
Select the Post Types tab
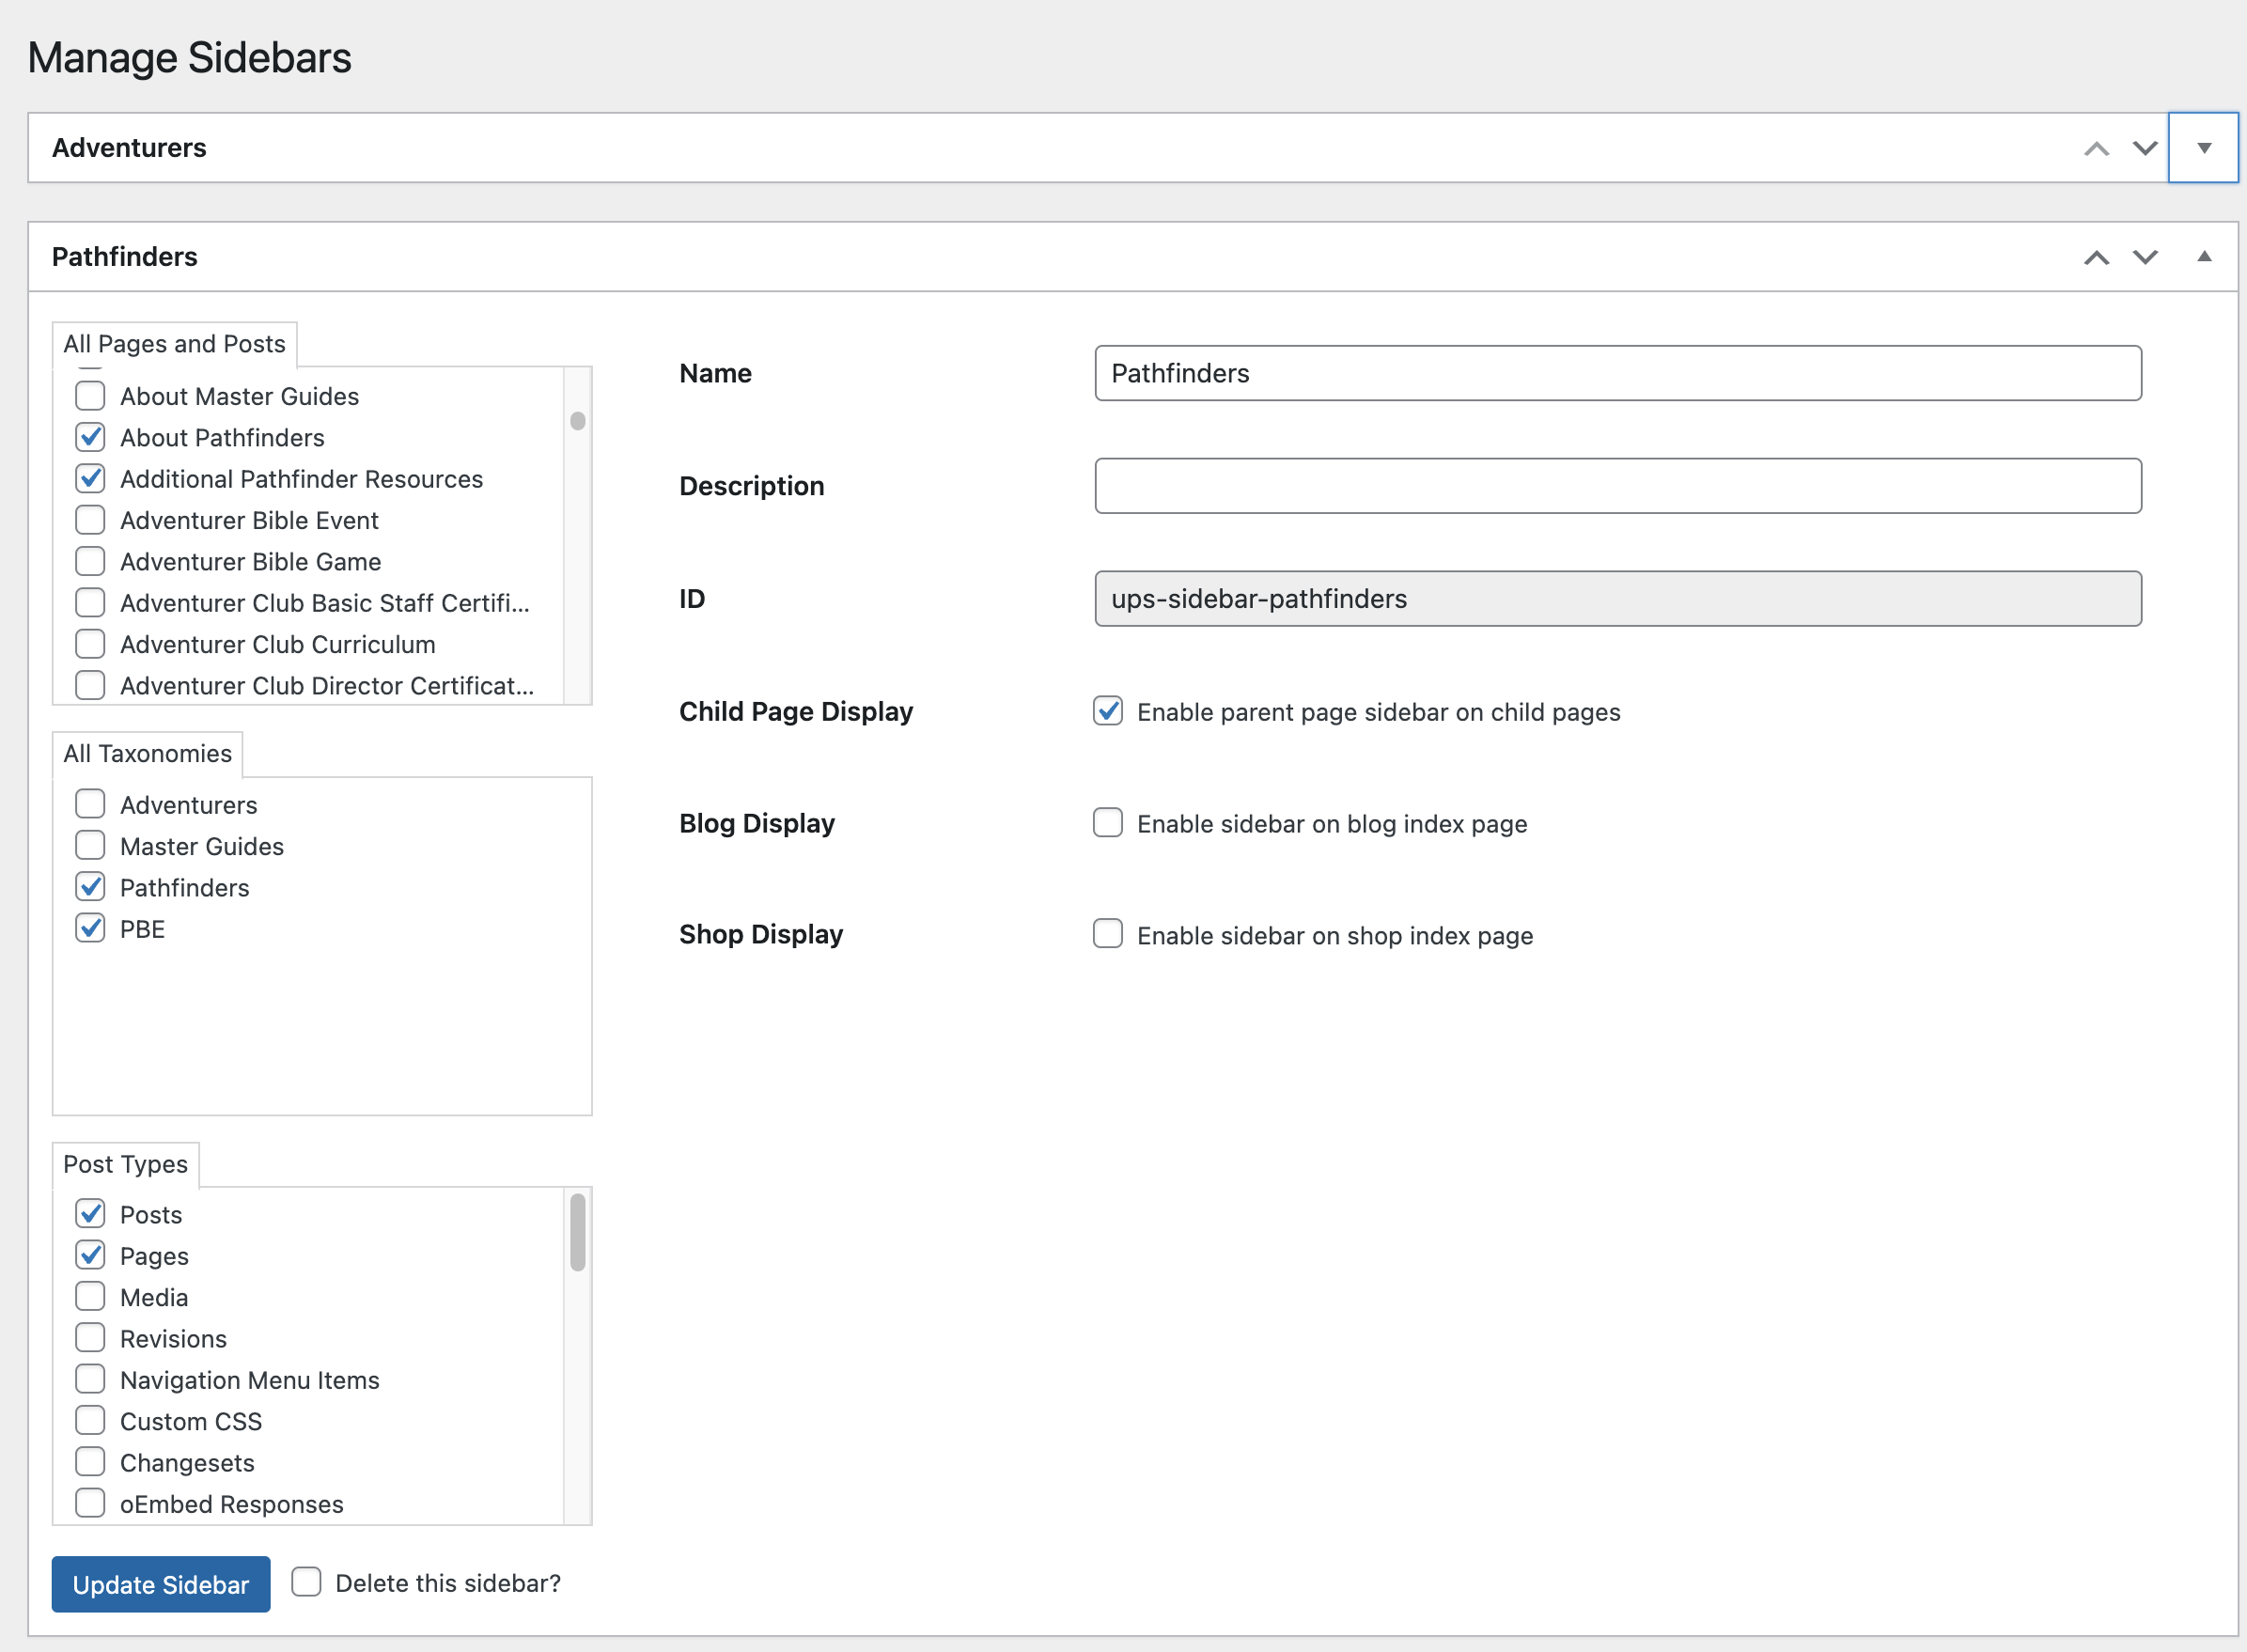[x=125, y=1164]
